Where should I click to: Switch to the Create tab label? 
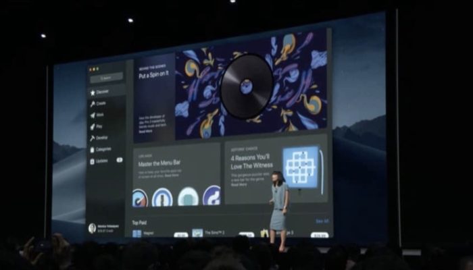pyautogui.click(x=101, y=103)
